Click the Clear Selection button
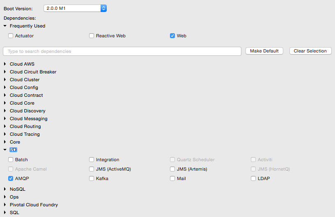This screenshot has height=217, width=335. coord(310,51)
